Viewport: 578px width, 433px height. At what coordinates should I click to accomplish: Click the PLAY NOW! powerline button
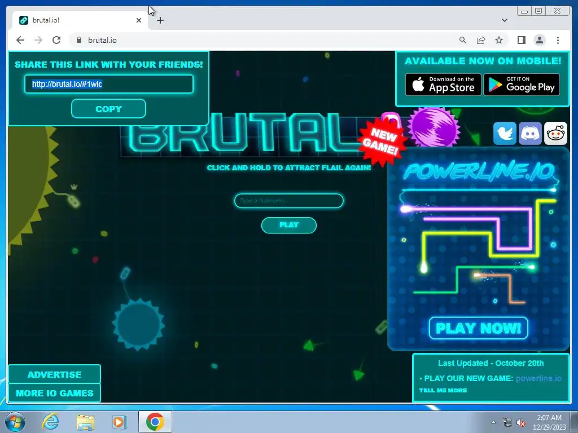(479, 328)
